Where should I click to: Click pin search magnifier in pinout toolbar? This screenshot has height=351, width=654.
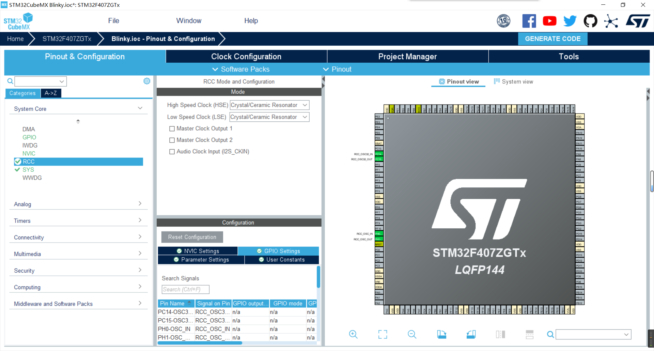coord(550,335)
